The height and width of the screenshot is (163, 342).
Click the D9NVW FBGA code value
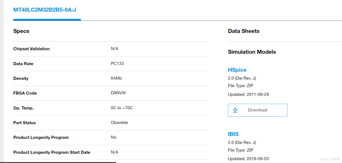(x=118, y=93)
